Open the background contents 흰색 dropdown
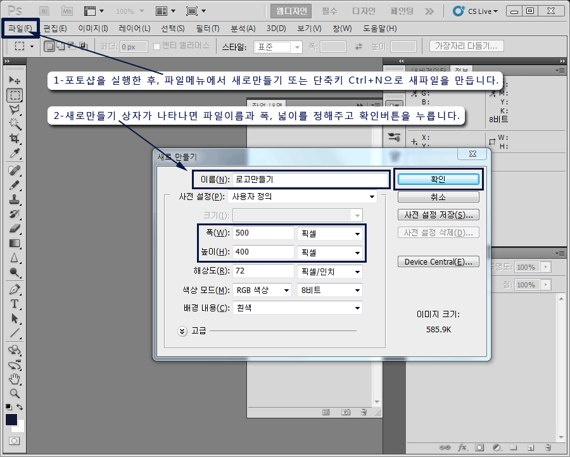 298,308
